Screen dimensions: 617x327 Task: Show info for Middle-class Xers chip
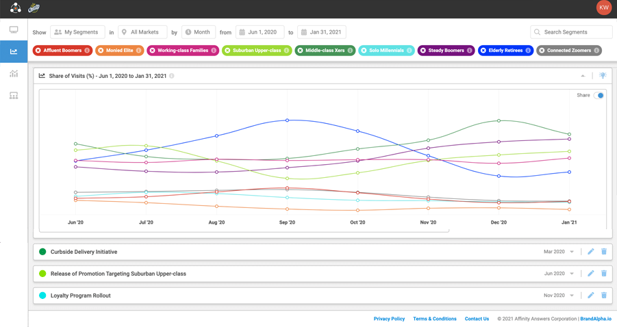point(350,51)
